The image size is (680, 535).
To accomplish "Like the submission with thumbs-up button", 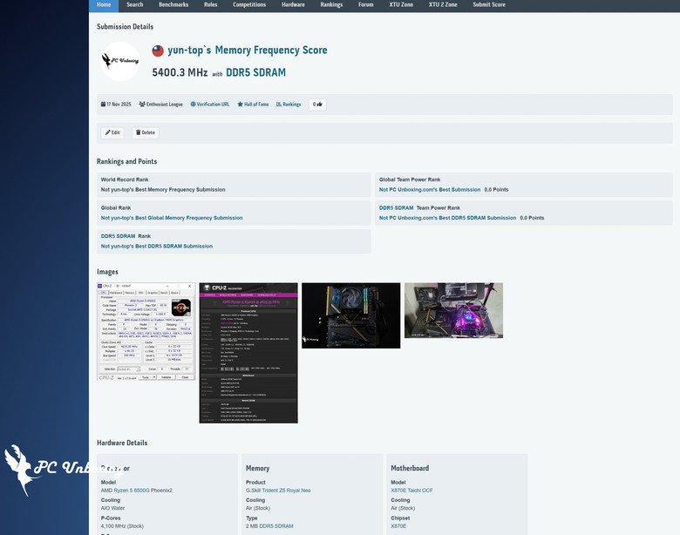I will click(317, 105).
